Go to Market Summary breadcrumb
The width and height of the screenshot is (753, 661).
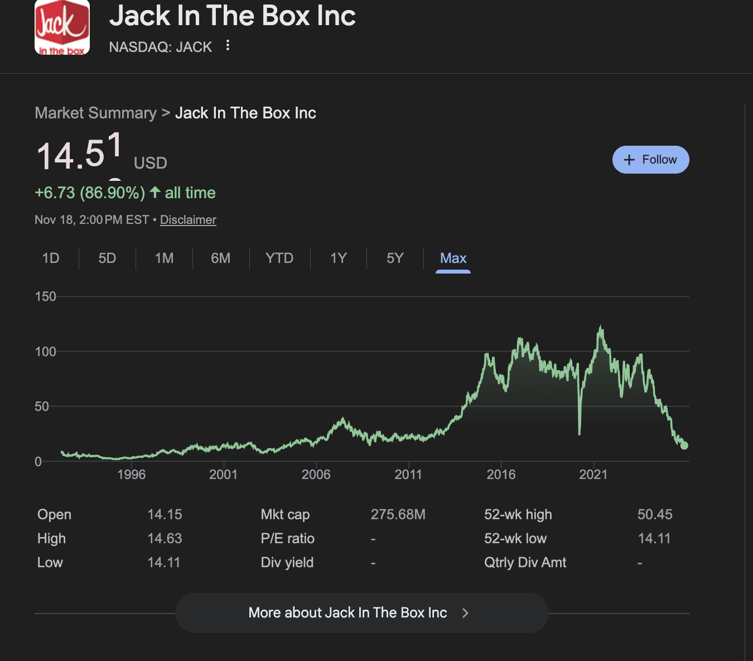pos(95,113)
